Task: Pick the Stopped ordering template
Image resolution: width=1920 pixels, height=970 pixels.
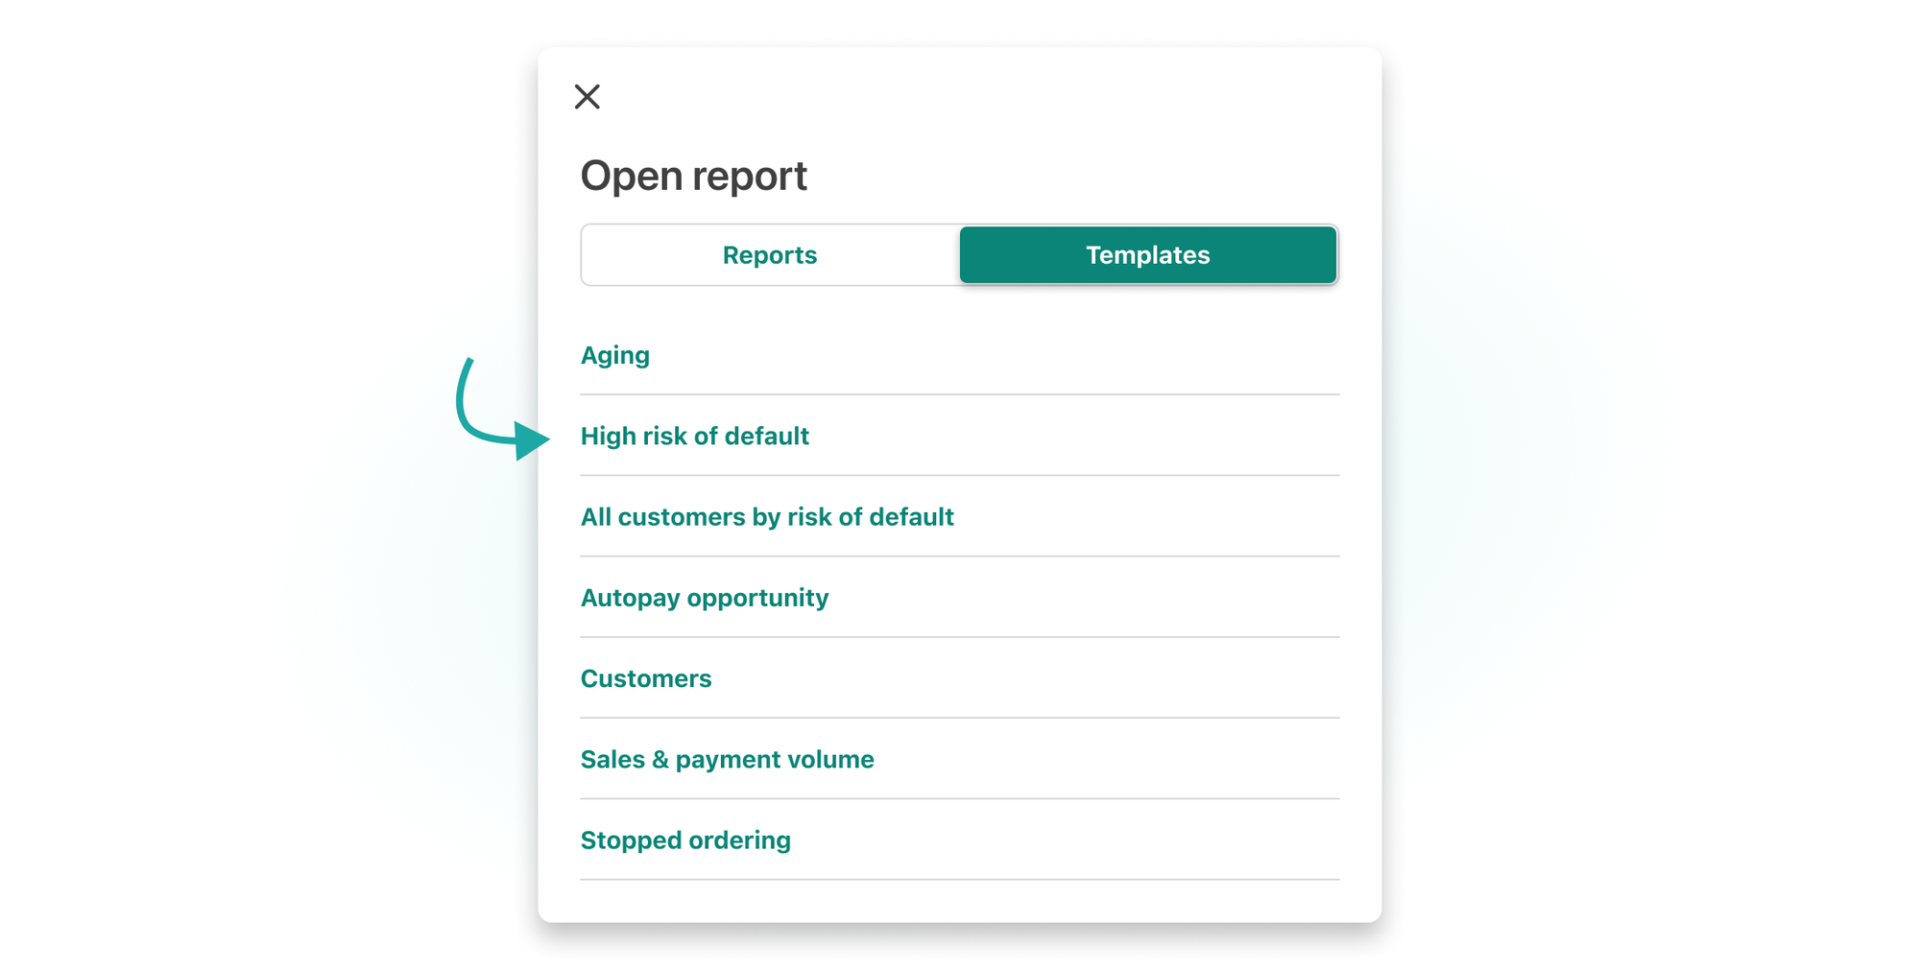Action: click(684, 840)
